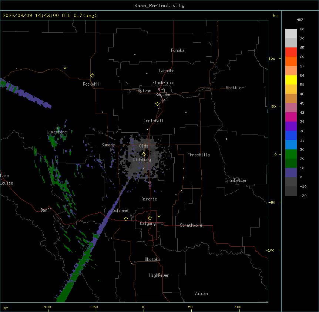Click the 100 tick on the vertical axis
Viewport: 319px width, 312px height.
(272, 59)
